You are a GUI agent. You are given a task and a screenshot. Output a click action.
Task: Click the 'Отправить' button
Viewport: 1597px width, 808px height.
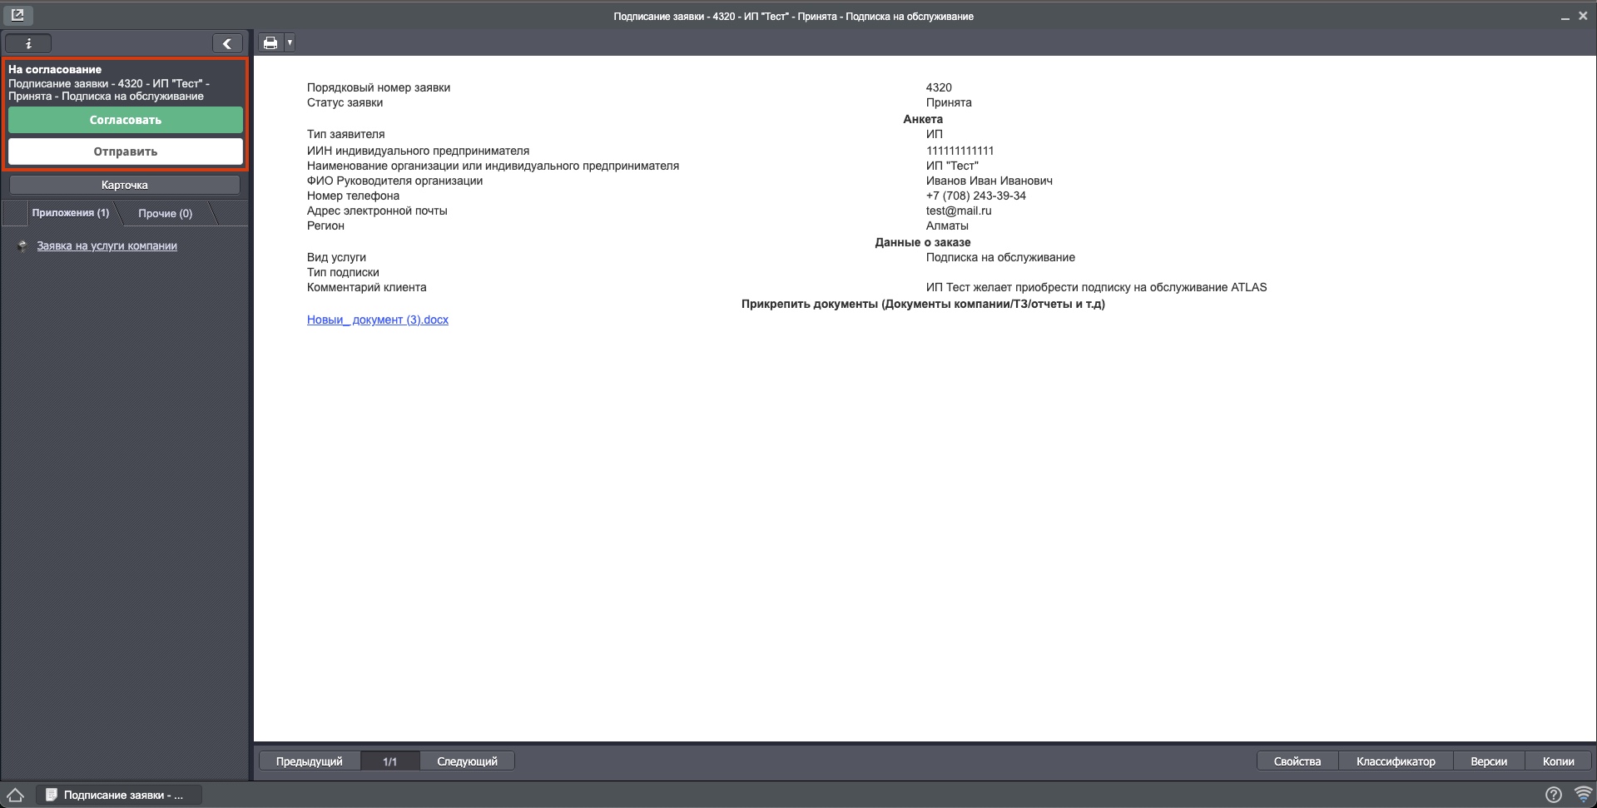pos(125,151)
